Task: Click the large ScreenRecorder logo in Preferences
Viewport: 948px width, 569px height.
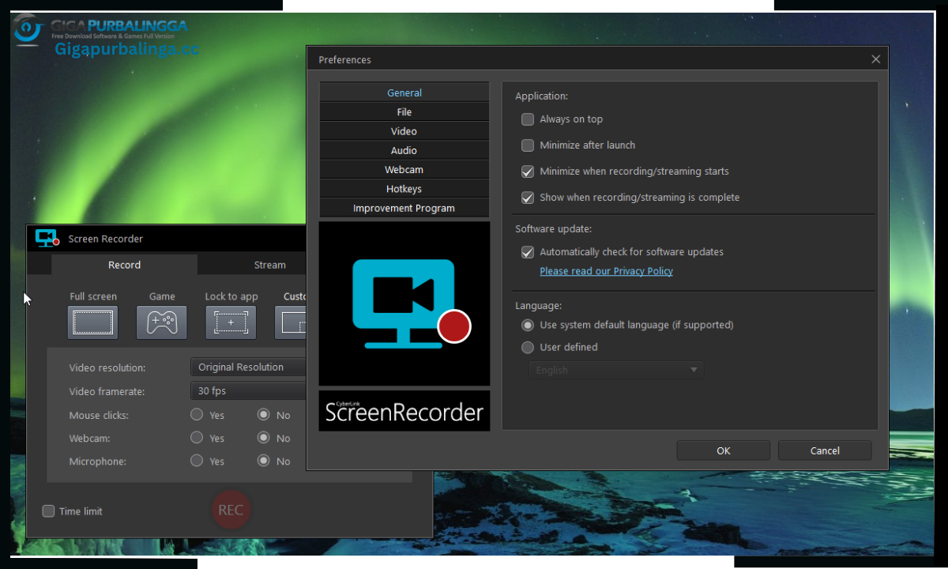Action: point(404,303)
